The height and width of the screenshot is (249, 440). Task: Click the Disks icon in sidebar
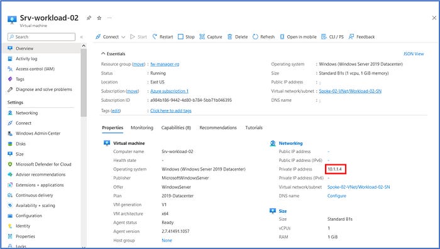[x=10, y=144]
